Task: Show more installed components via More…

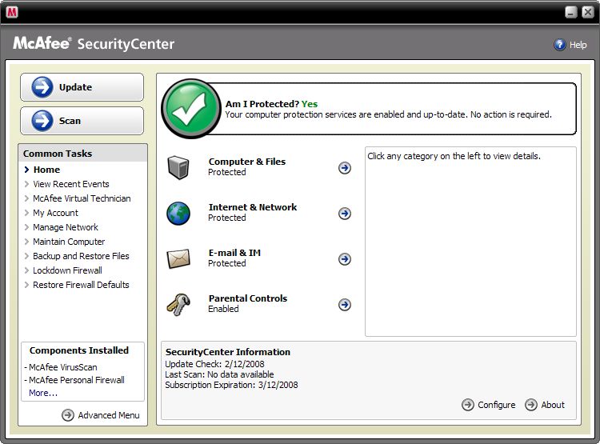Action: pyautogui.click(x=43, y=393)
